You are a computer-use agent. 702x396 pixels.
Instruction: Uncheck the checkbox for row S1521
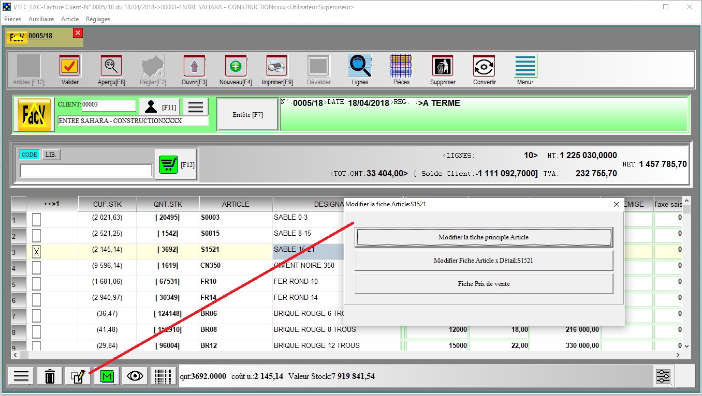(x=36, y=252)
